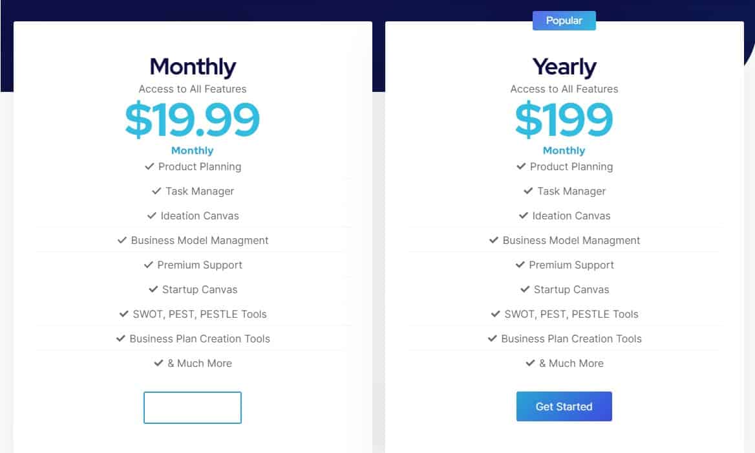Click the Get Started button on the Yearly plan
Viewport: 755px width, 453px height.
[564, 406]
